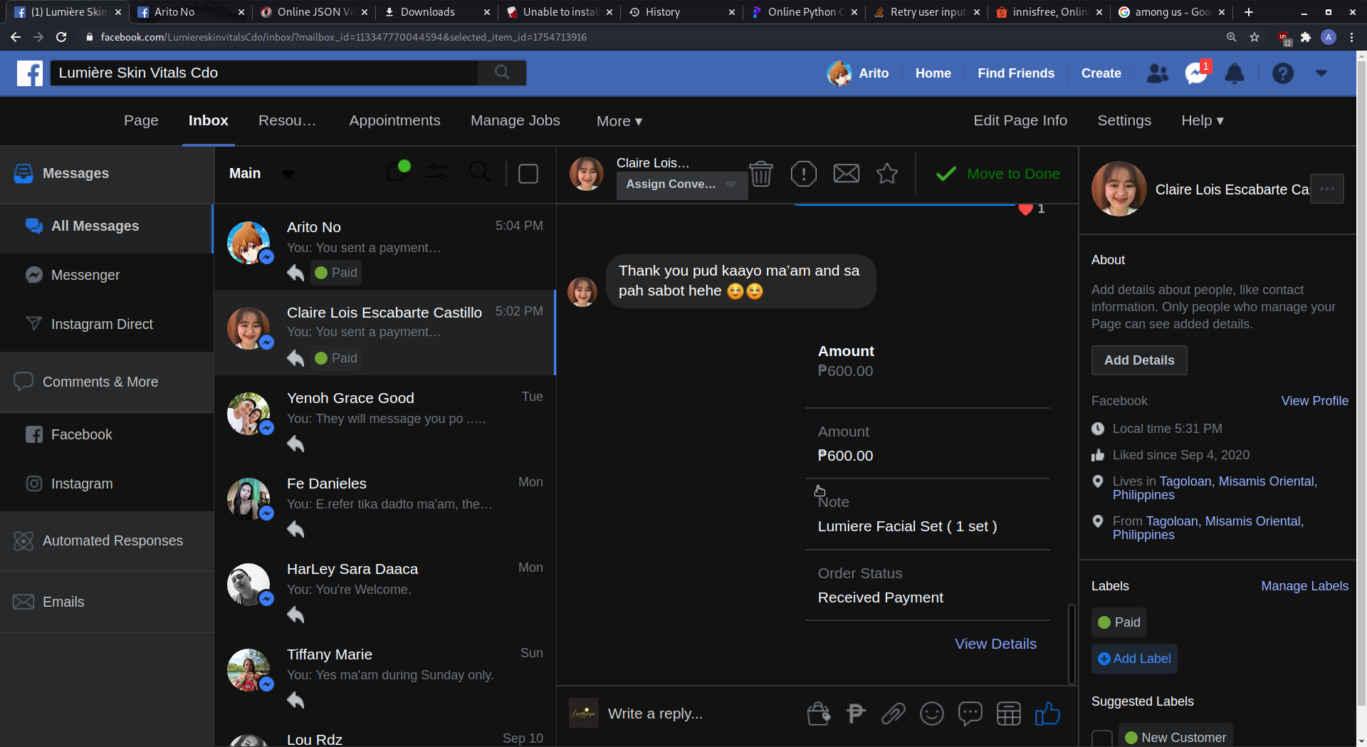Click reply arrow on Tiffany Marie row
1367x747 pixels.
pyautogui.click(x=295, y=700)
